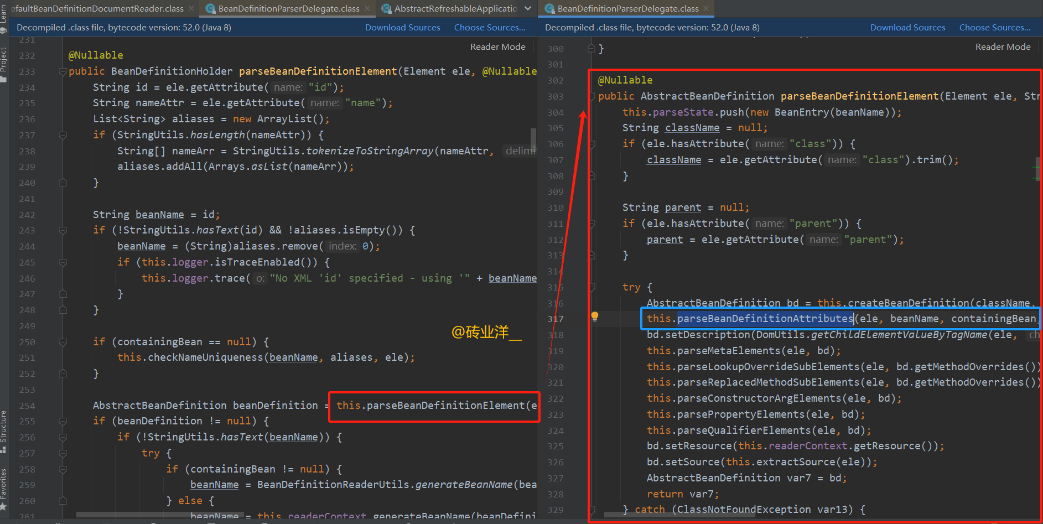
Task: Click fold end marker at line 300
Action: 591,49
